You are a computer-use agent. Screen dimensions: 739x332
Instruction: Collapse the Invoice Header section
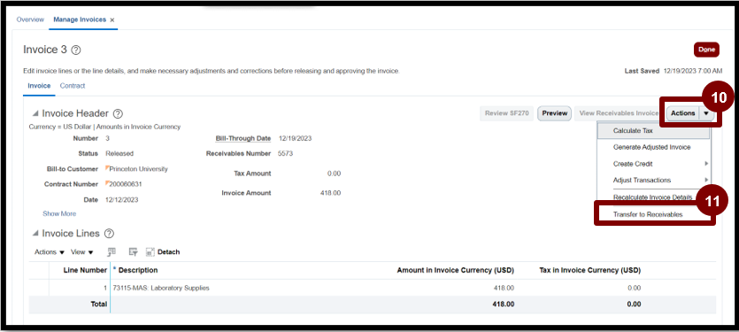(x=35, y=113)
